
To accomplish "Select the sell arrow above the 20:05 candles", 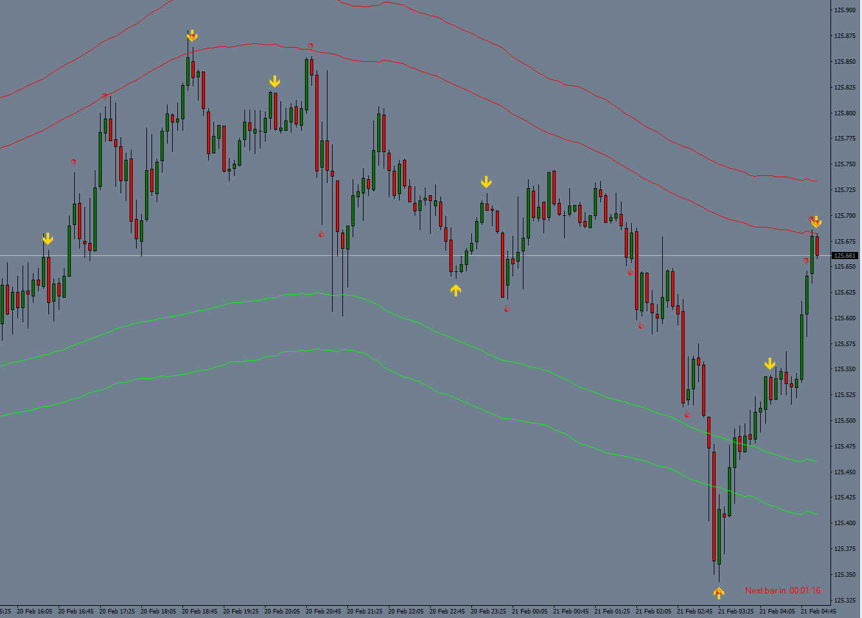I will (x=275, y=81).
